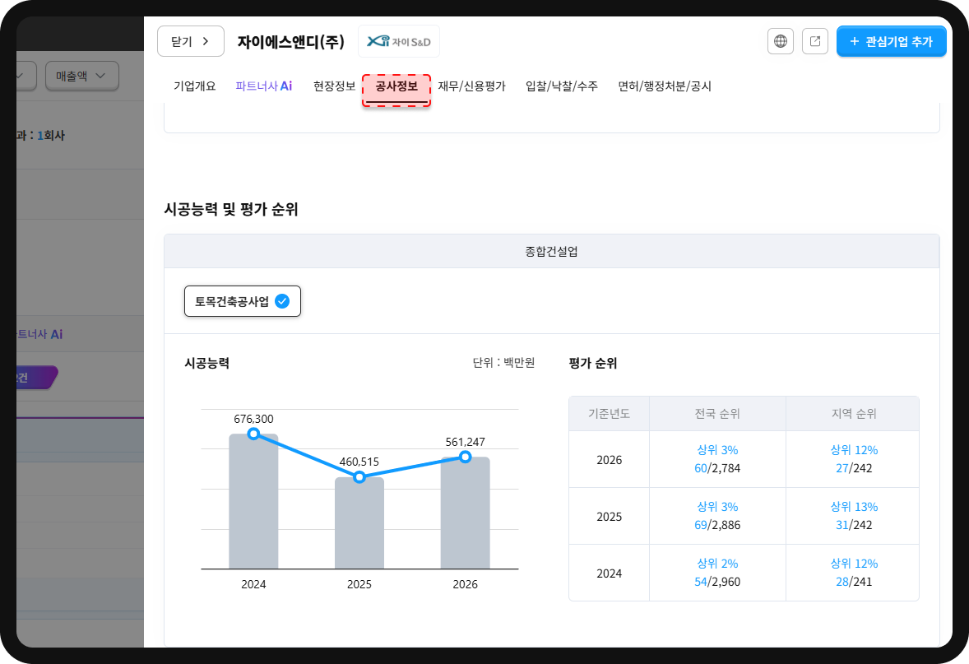Click the 460,515 chart value label

[359, 462]
